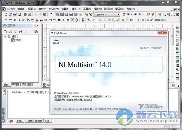Create a new design file from main toolbar
The width and height of the screenshot is (182, 130).
pos(6,14)
